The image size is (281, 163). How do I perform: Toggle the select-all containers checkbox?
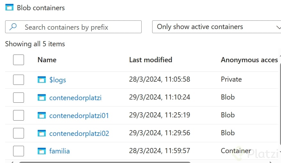coord(19,60)
